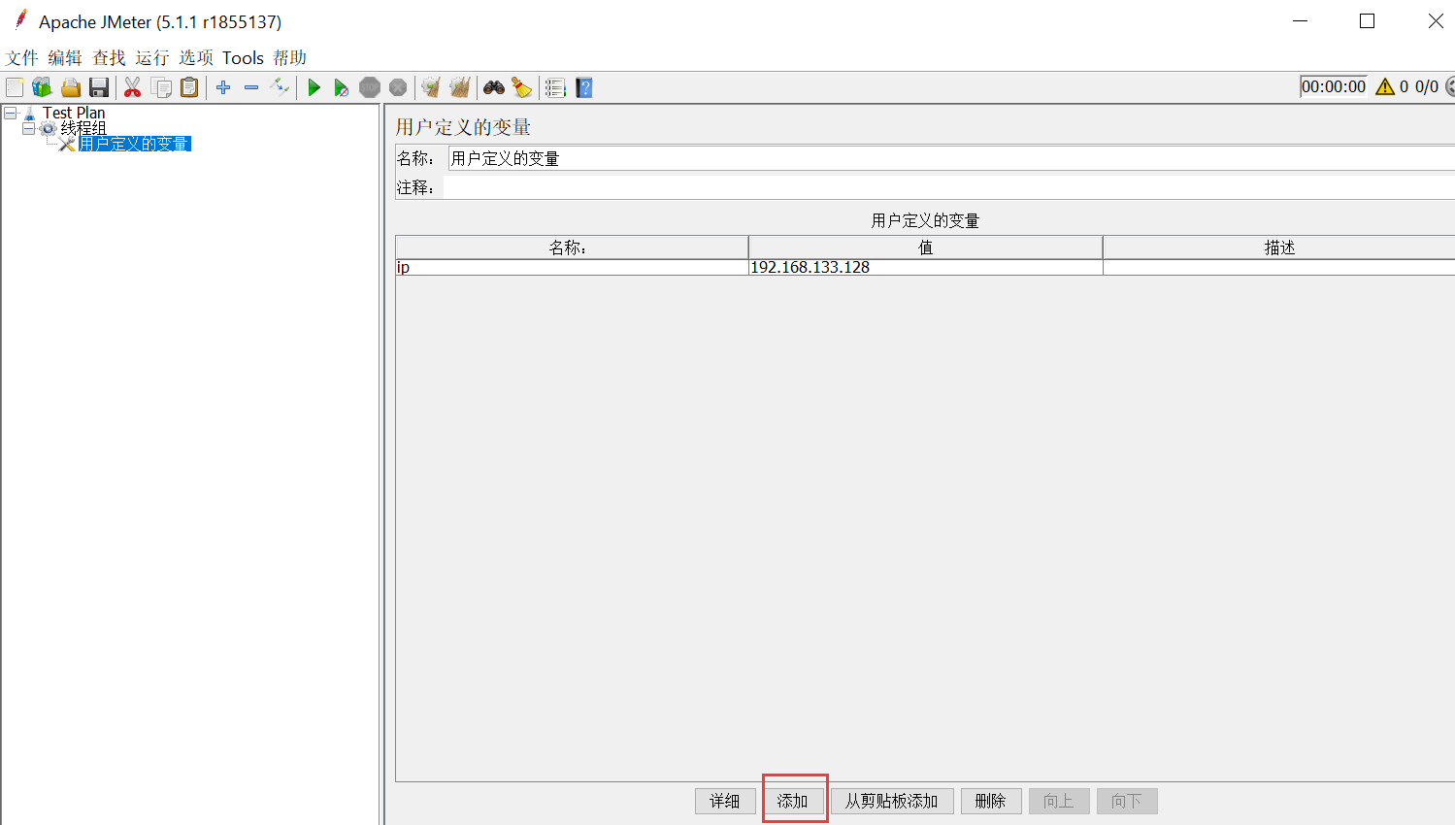Open the 查找 menu
This screenshot has height=825, width=1455.
click(109, 57)
